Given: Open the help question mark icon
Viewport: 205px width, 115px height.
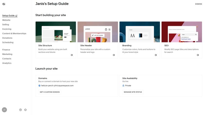Looking at the screenshot, I should click(x=20, y=110).
